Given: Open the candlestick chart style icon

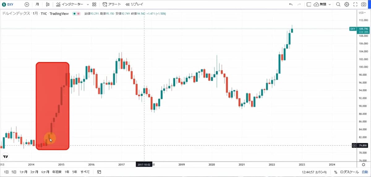Looking at the screenshot, I should tap(47, 4).
